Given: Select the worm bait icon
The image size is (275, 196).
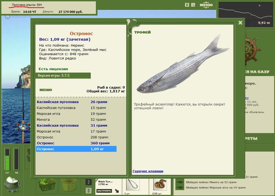Looking at the screenshot, I should (160, 184).
